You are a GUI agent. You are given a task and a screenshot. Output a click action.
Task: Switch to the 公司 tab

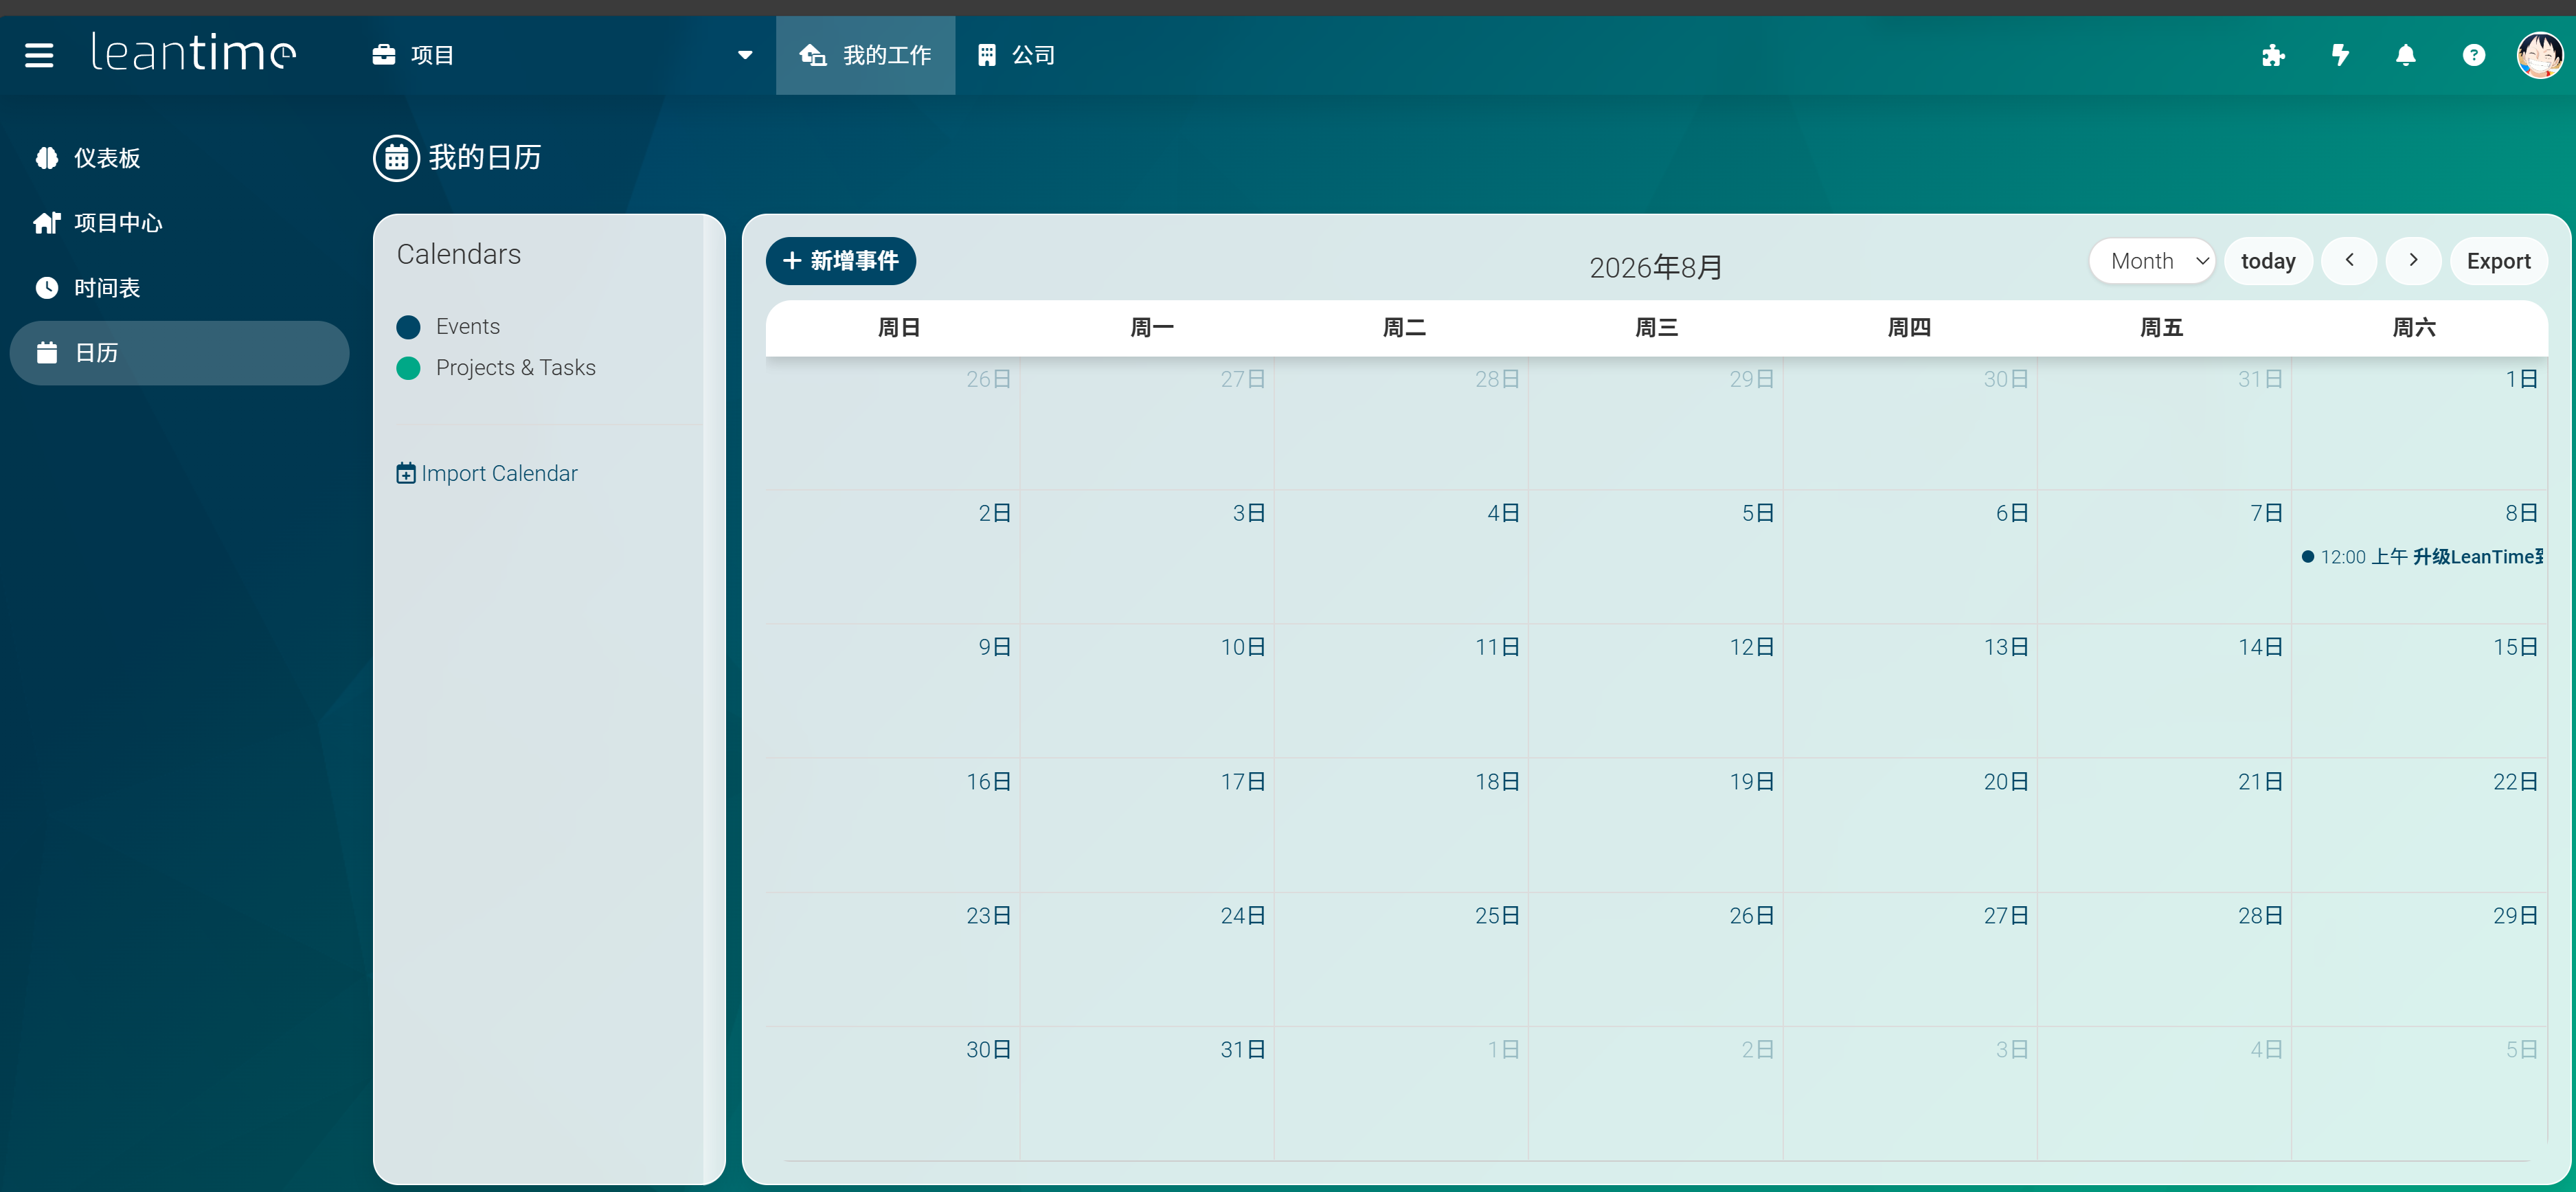1016,55
